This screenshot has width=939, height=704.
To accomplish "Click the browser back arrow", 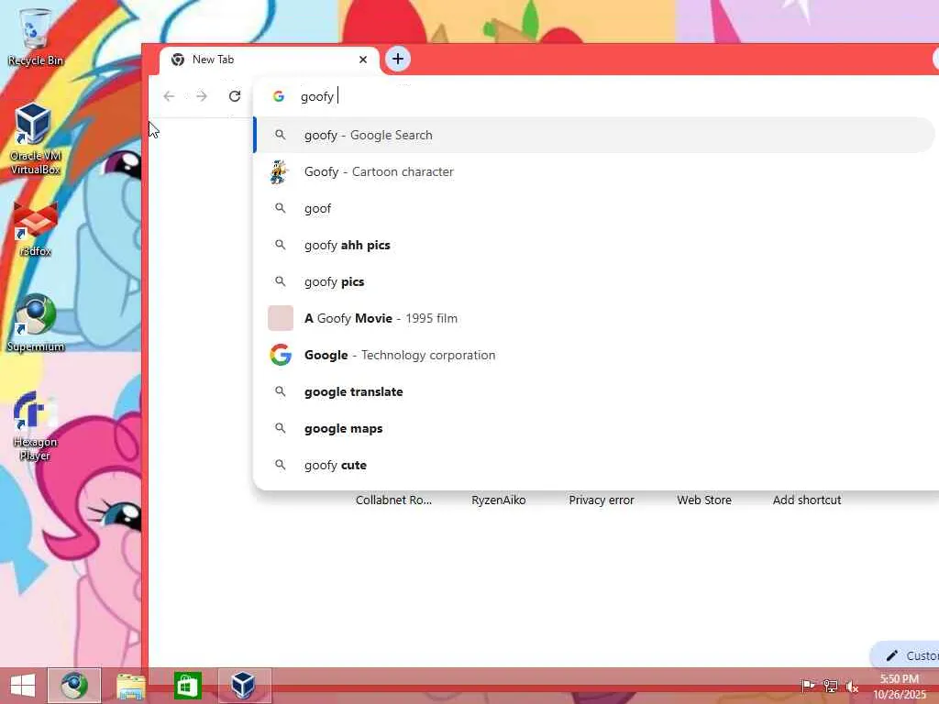I will click(169, 96).
